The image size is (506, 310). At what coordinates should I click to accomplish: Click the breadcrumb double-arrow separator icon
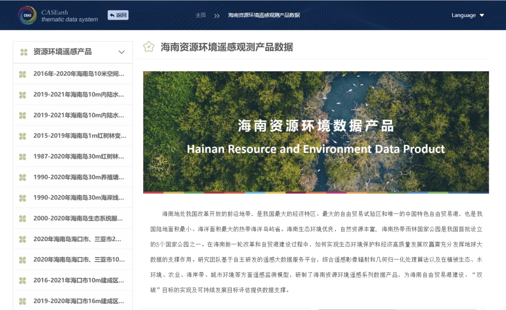(217, 16)
